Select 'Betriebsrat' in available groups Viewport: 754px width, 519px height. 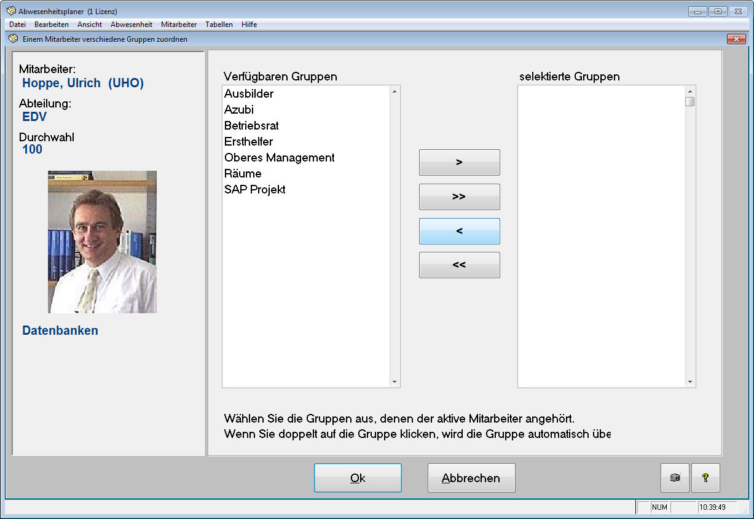(x=251, y=126)
